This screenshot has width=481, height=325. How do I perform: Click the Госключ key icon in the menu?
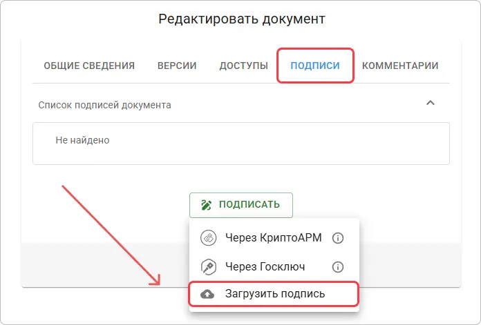[208, 266]
